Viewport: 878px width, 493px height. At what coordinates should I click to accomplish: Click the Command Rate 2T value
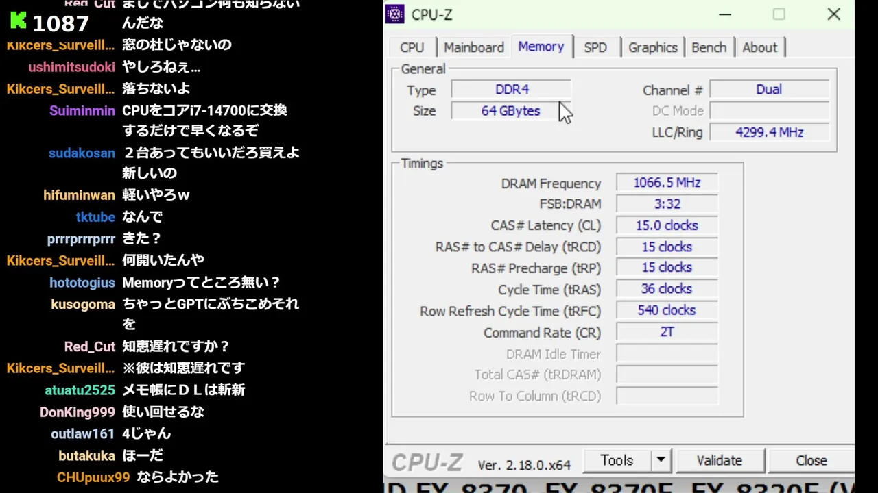click(667, 332)
